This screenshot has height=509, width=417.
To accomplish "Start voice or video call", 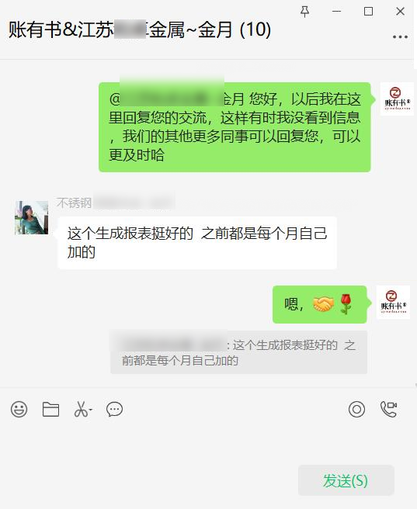I will (x=389, y=410).
